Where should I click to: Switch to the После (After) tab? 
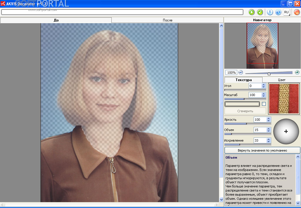(x=167, y=20)
